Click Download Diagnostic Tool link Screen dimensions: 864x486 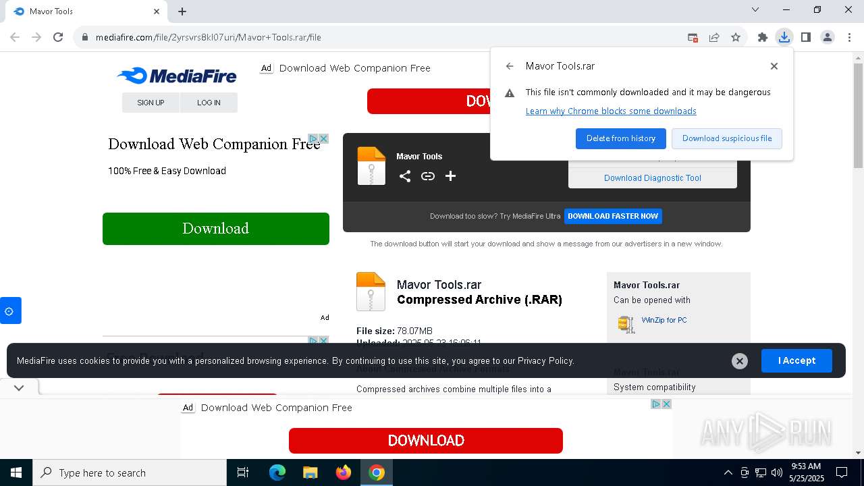point(653,178)
